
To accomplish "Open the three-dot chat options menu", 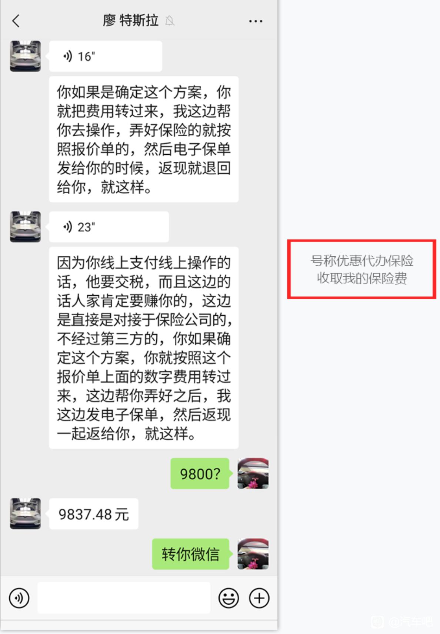I will pos(256,21).
